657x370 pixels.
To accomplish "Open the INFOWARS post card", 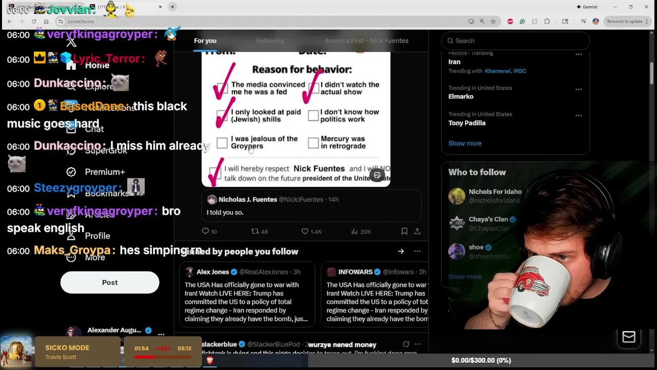I will click(x=375, y=294).
